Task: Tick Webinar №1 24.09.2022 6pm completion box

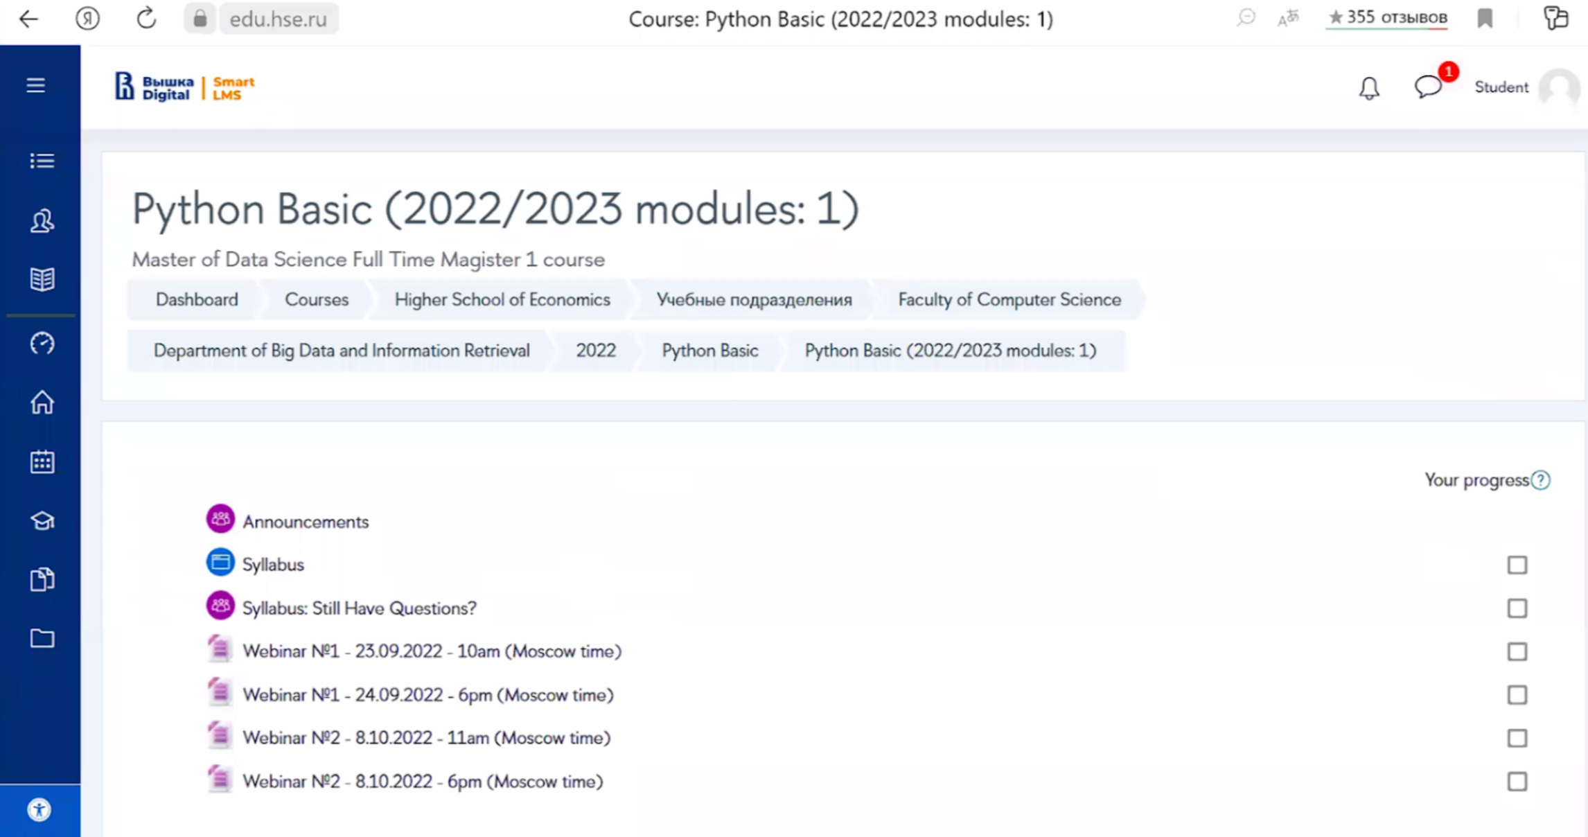Action: click(x=1517, y=695)
